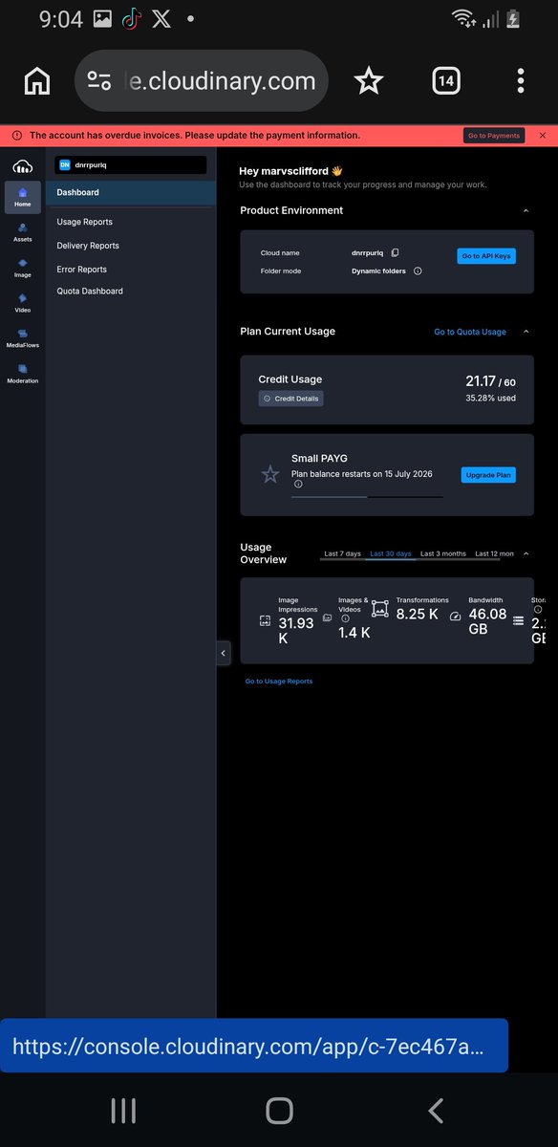Open Moderation from the sidebar

[22, 374]
